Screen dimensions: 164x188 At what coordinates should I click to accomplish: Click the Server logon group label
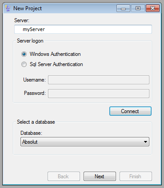tap(30, 41)
